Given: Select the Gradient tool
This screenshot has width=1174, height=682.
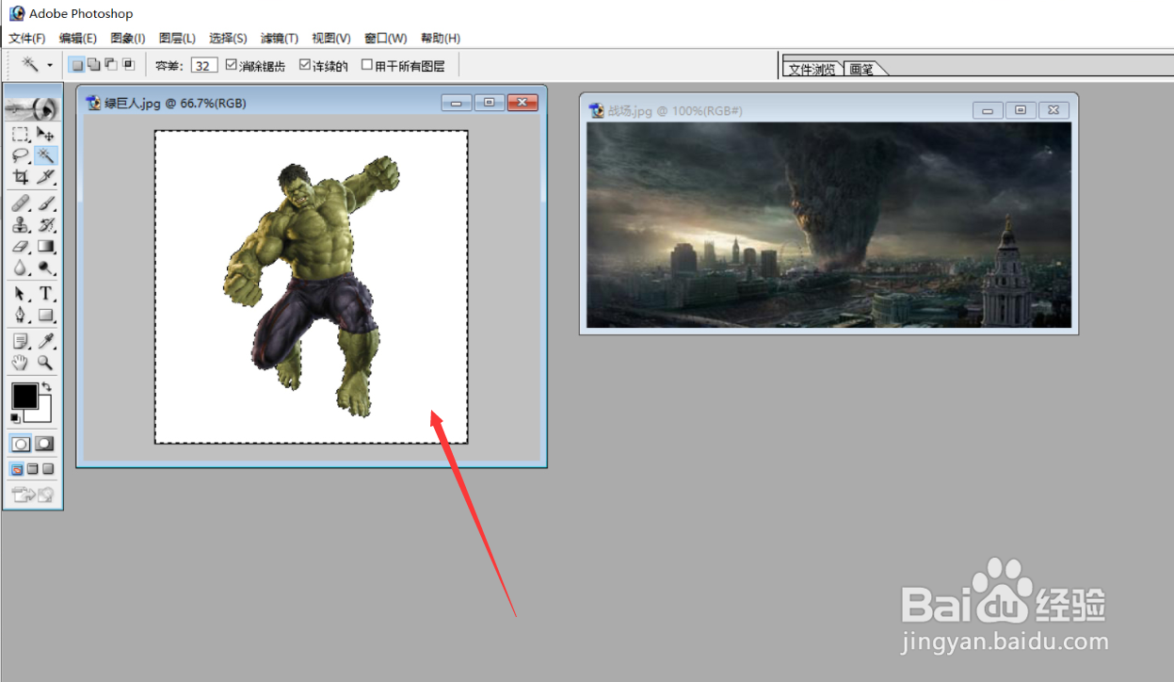Looking at the screenshot, I should (x=45, y=246).
